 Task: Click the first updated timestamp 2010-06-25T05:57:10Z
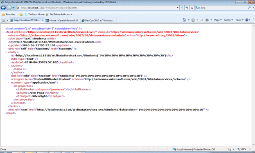point(39,45)
